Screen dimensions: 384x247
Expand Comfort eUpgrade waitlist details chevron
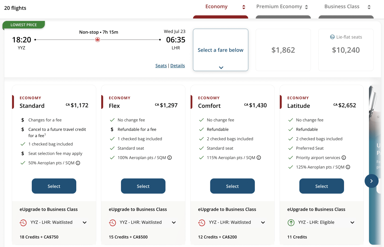tap(263, 222)
